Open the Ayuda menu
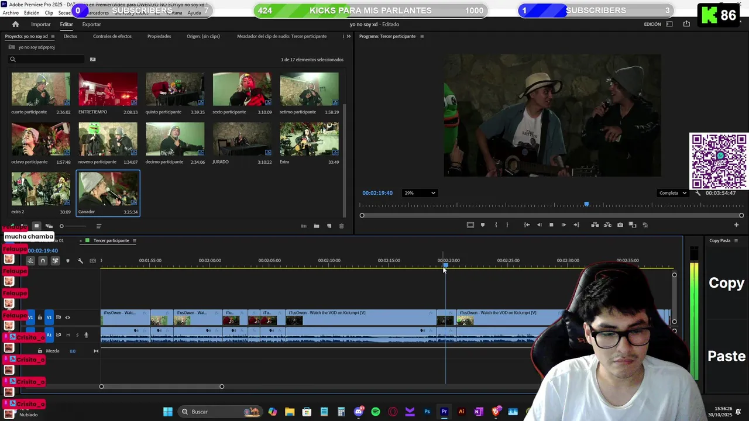The width and height of the screenshot is (749, 421). coord(194,13)
